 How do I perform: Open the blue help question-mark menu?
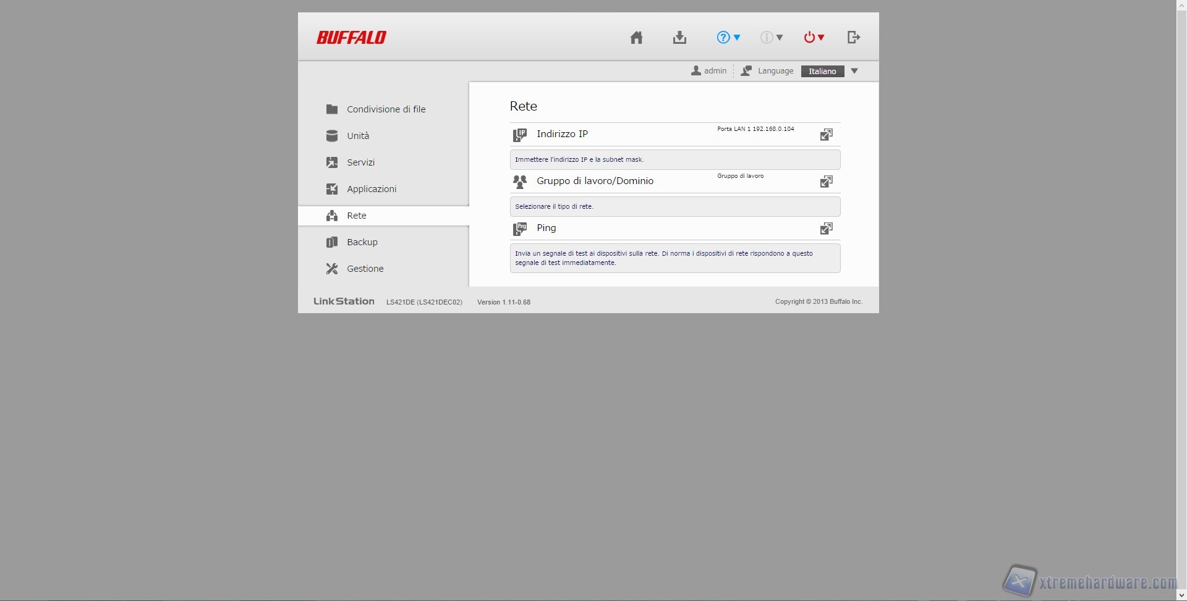coord(728,38)
